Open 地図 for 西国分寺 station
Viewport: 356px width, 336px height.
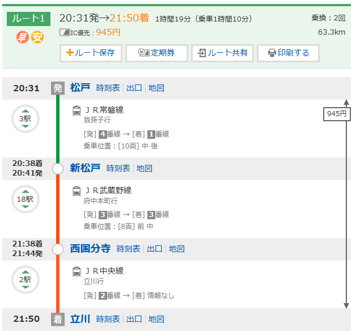point(177,249)
